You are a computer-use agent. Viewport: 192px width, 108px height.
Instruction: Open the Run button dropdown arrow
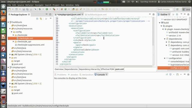point(50,9)
